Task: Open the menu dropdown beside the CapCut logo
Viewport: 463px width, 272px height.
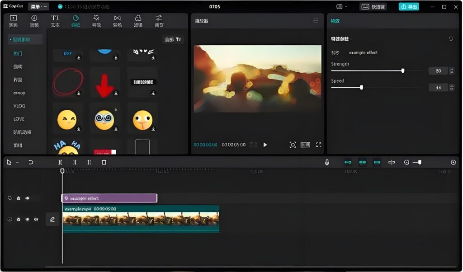Action: coord(39,6)
